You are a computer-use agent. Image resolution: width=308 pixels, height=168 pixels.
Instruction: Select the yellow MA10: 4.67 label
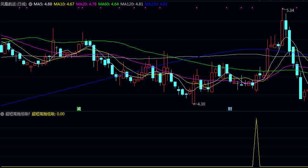pos(64,4)
